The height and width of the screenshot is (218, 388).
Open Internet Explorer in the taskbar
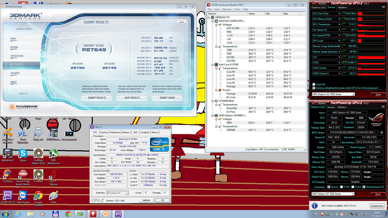(18, 214)
